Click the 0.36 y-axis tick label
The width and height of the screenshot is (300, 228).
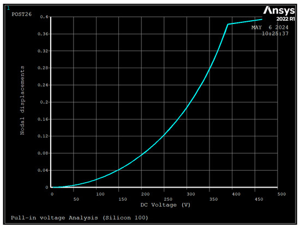coord(43,34)
